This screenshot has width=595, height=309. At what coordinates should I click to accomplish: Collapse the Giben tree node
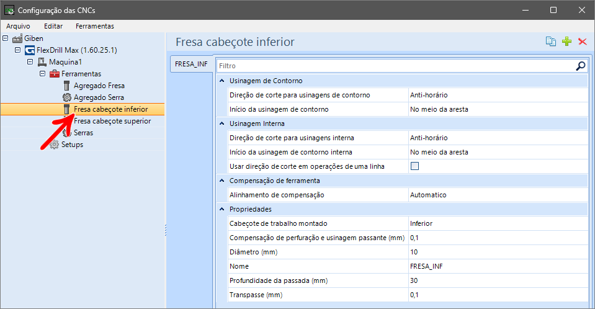click(6, 38)
